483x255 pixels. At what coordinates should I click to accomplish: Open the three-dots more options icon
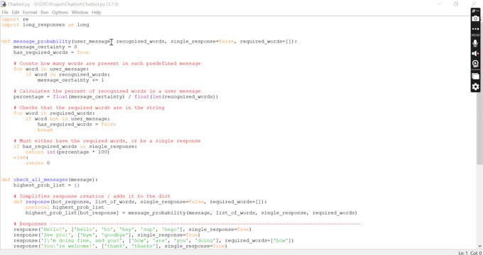point(475,29)
